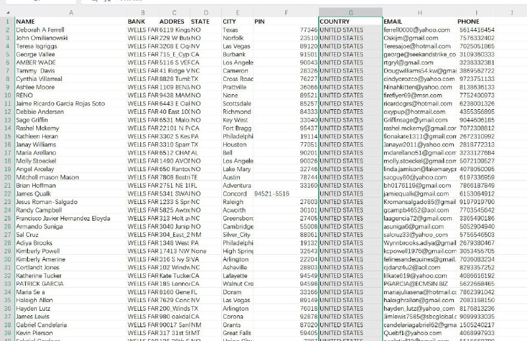527x341 pixels.
Task: Click the select-all corner of the grid
Action: pos(7,12)
